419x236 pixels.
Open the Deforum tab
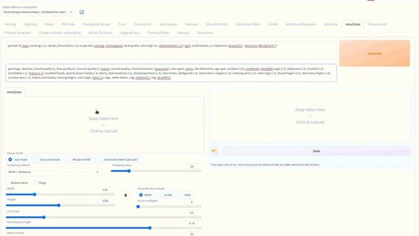(x=192, y=24)
